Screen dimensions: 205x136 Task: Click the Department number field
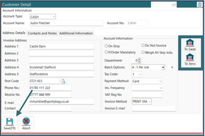pyautogui.click(x=135, y=61)
